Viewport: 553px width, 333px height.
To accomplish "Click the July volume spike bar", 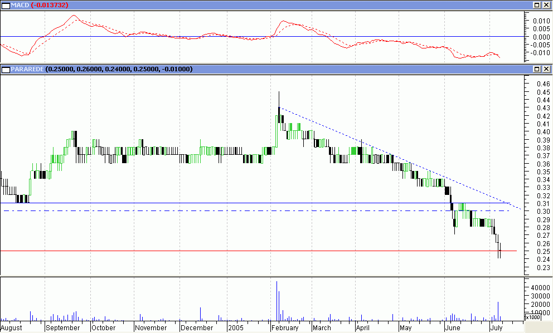I will [x=498, y=311].
